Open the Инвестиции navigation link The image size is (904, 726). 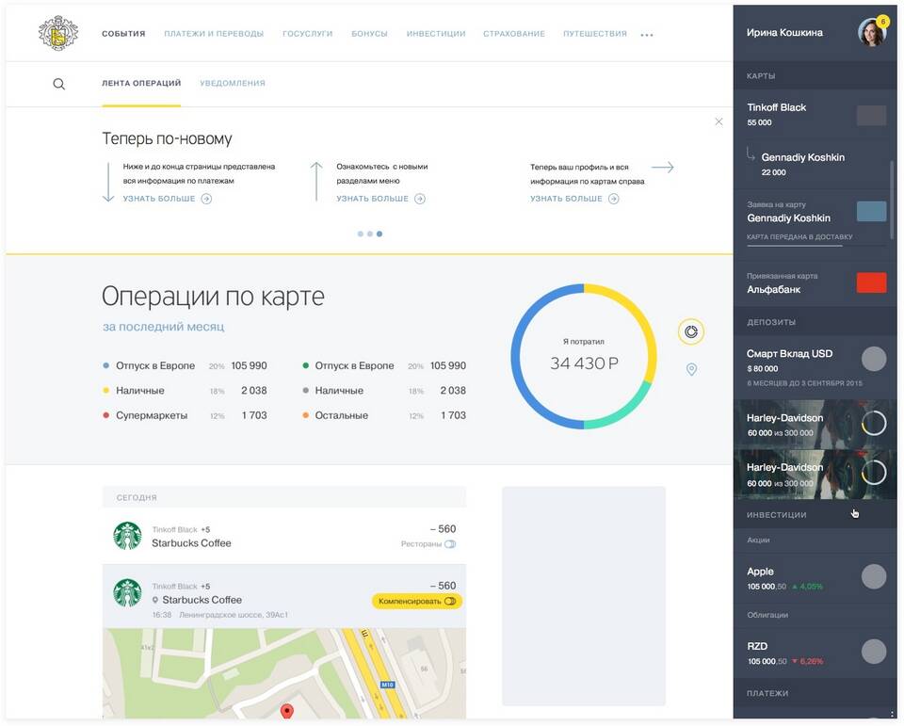[x=436, y=34]
